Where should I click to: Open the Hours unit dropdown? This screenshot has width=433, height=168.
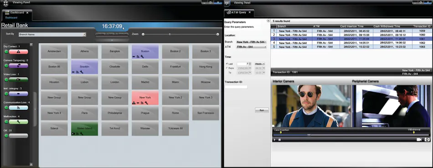coord(260,64)
